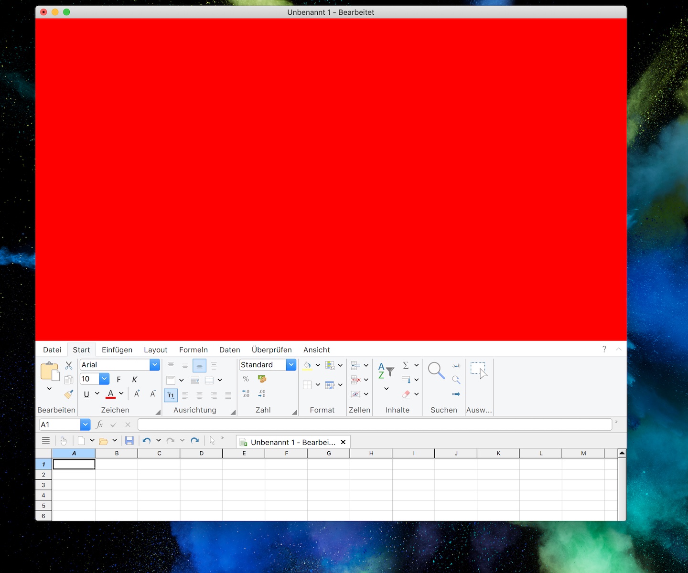Close the Unbenannt 1 document tab
The image size is (688, 573).
click(343, 442)
